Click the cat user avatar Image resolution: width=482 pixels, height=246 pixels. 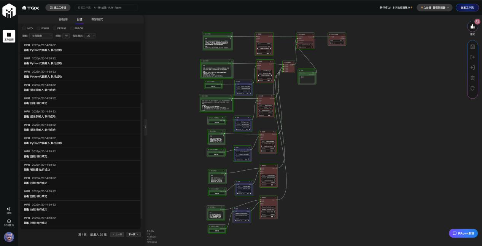[9, 237]
